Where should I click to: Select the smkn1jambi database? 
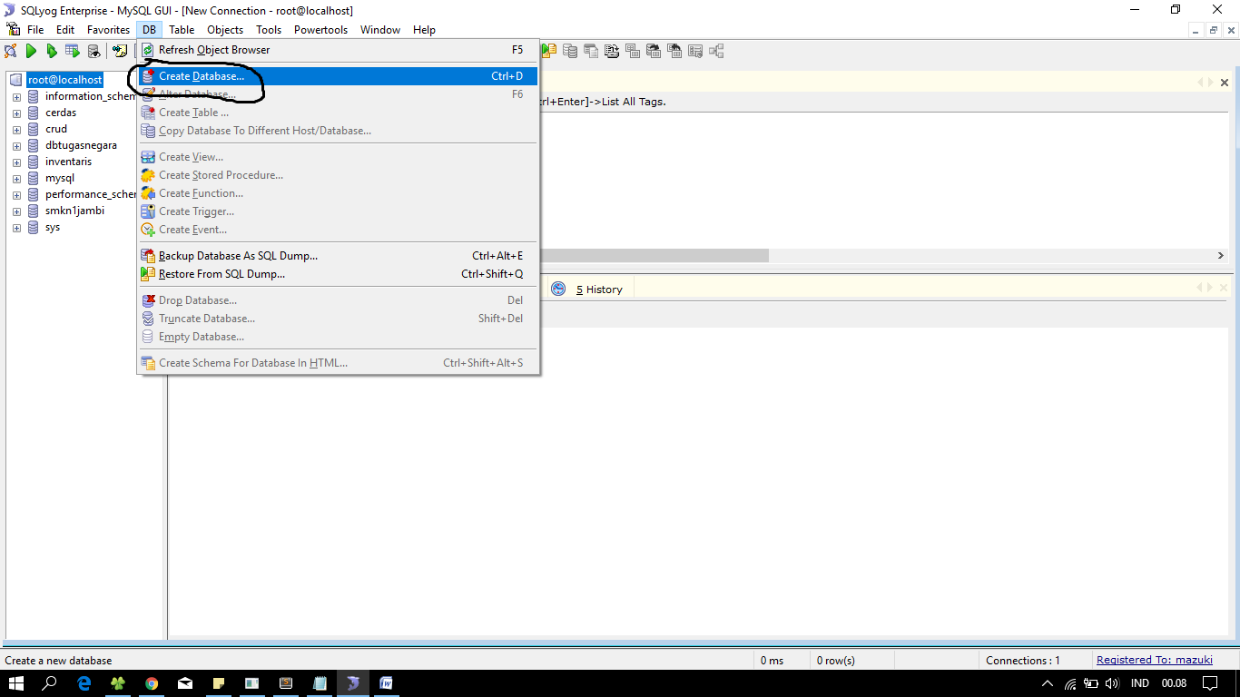(x=74, y=211)
